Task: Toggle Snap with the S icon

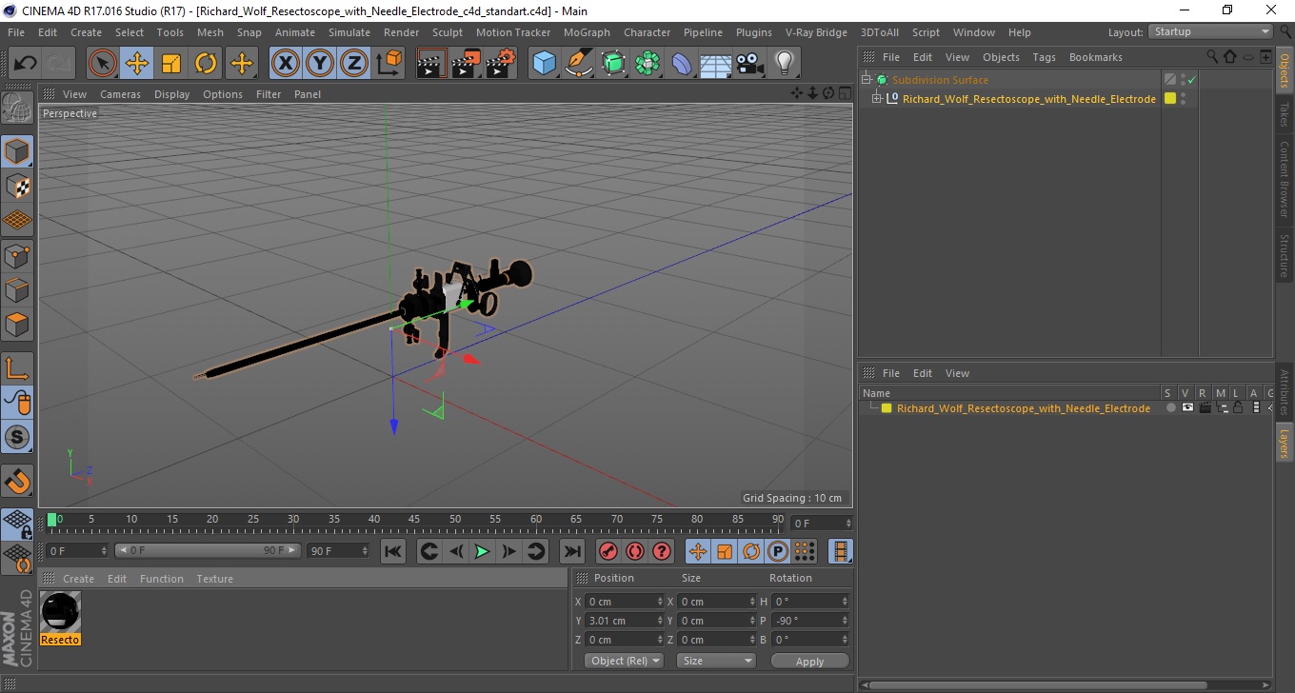Action: point(17,437)
